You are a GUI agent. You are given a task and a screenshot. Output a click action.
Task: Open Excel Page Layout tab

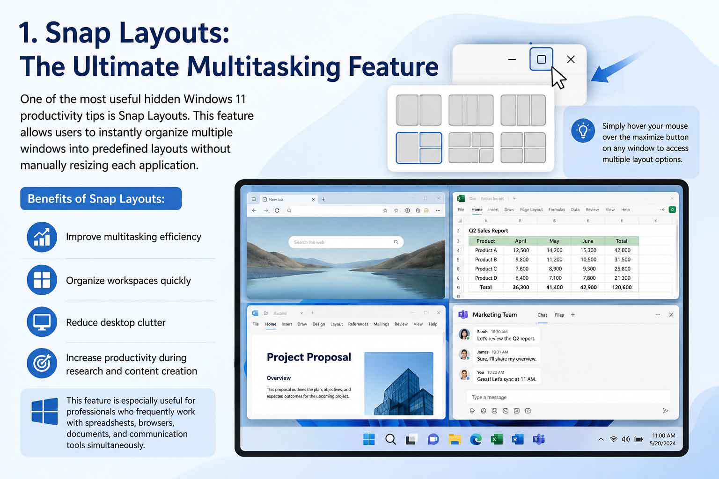531,210
